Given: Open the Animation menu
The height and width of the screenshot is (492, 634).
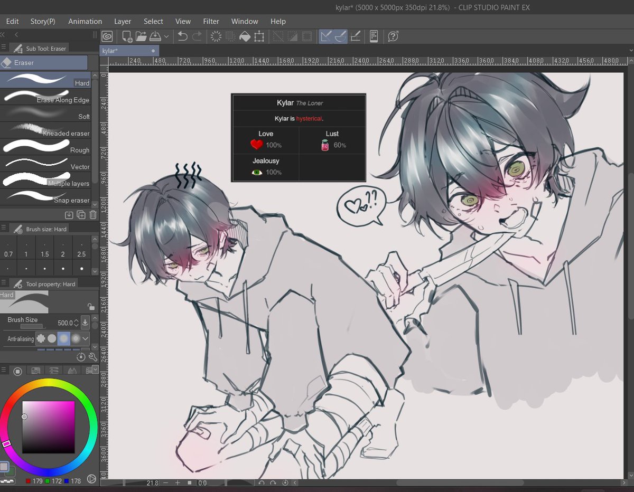Looking at the screenshot, I should 85,21.
